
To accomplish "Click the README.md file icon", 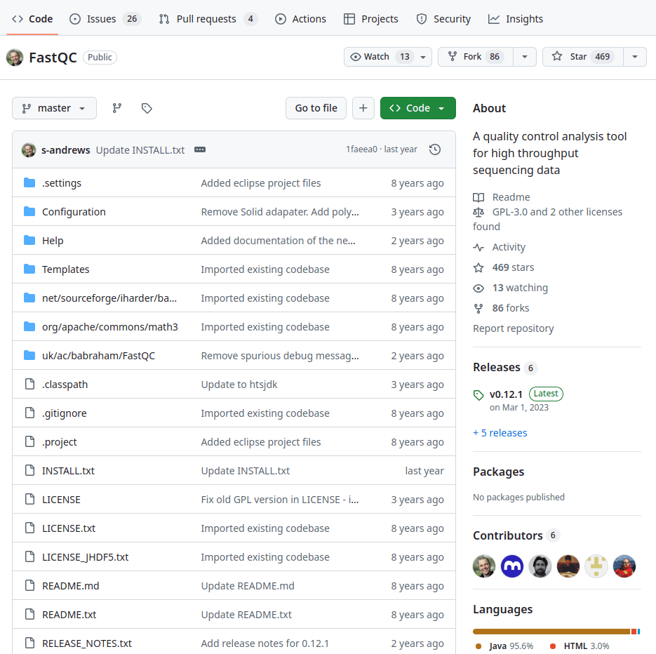I will click(29, 585).
